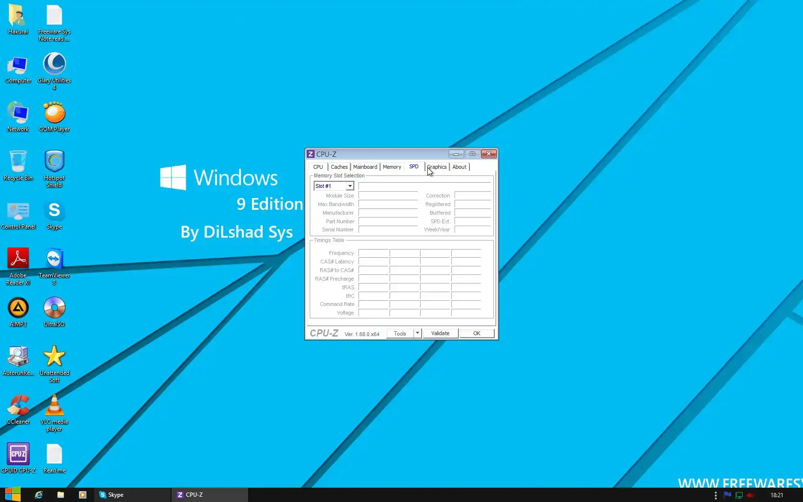Open the media player taskbar icon

tap(83, 495)
